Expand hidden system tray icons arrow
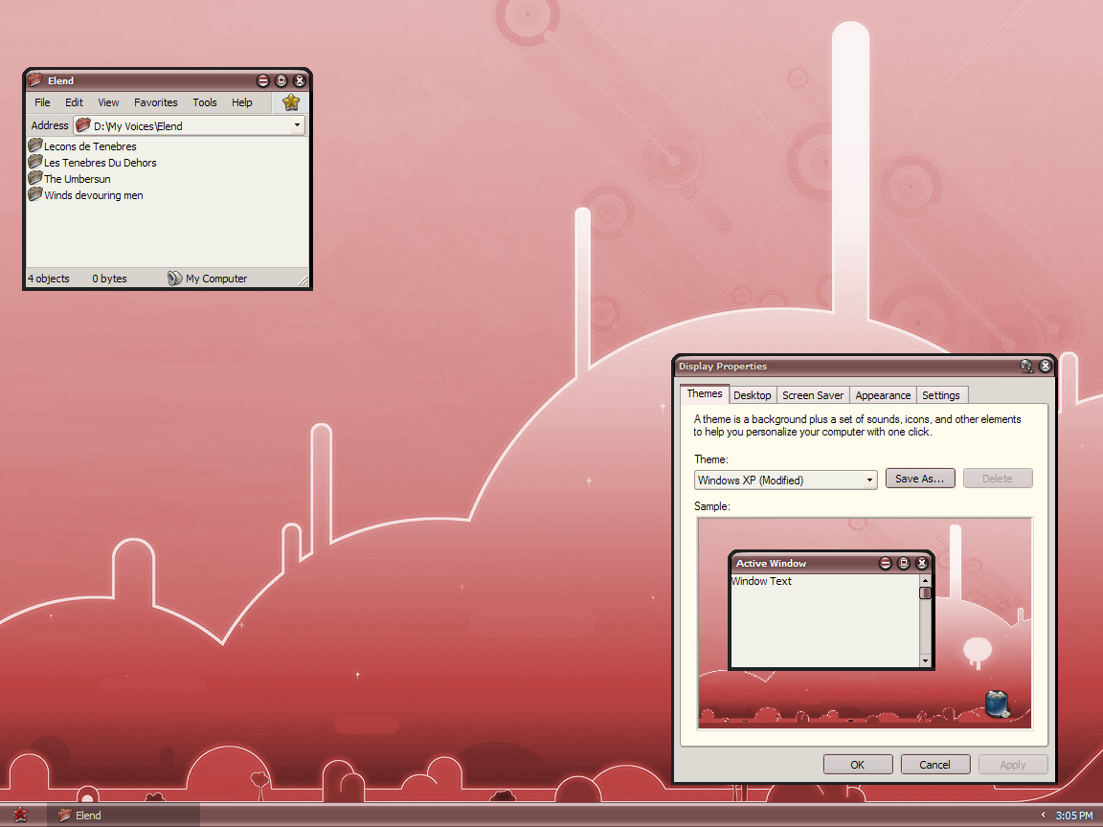 click(x=1043, y=816)
